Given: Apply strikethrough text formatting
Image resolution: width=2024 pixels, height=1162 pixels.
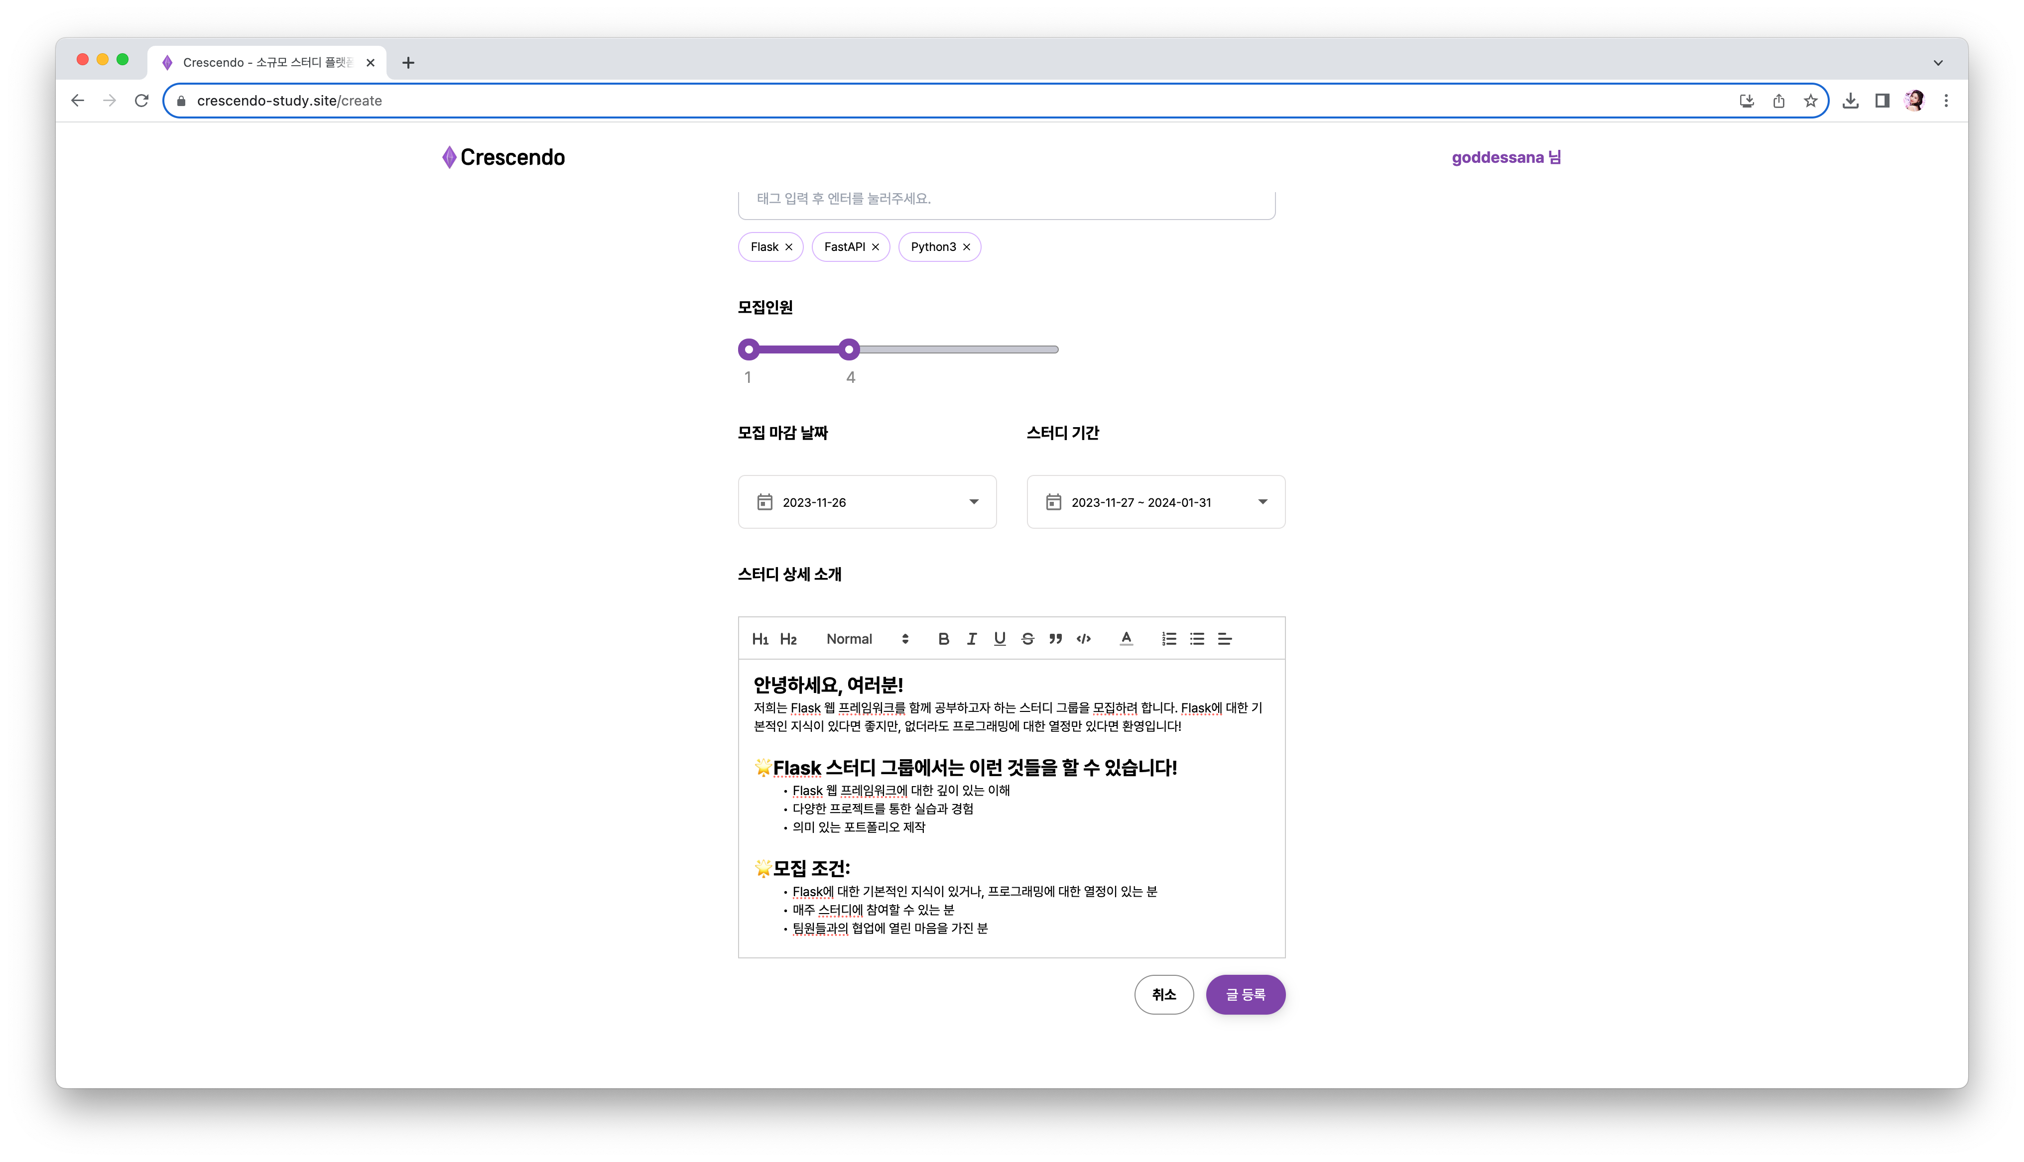Looking at the screenshot, I should (1027, 638).
